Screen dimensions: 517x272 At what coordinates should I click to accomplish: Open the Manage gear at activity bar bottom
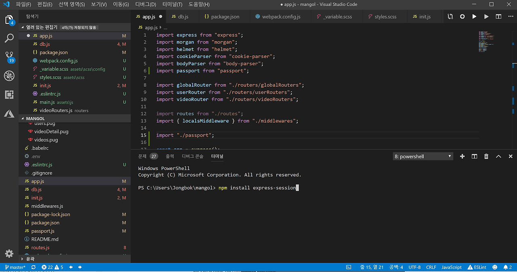pyautogui.click(x=9, y=253)
